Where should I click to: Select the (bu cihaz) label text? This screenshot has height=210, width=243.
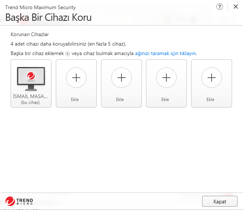(30, 102)
